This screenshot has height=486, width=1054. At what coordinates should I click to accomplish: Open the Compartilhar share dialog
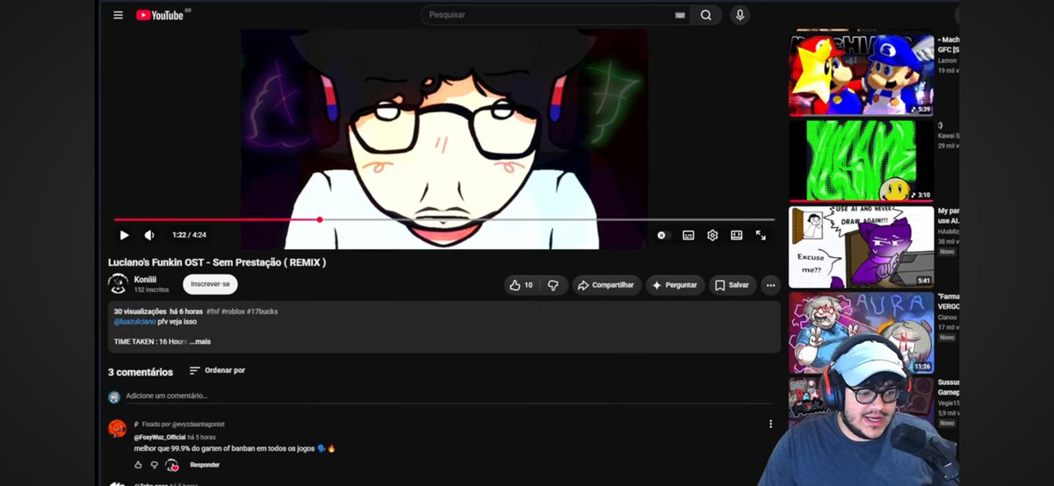[605, 285]
